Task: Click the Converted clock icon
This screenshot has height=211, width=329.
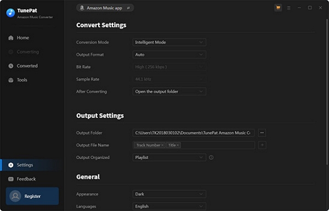Action: (11, 66)
